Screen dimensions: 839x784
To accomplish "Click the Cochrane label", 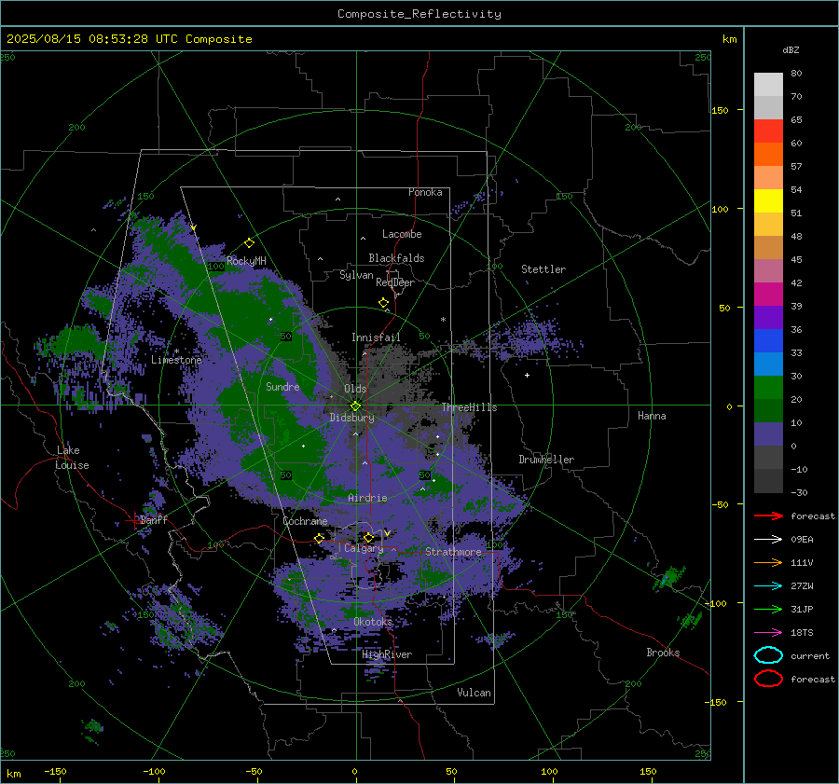I will 305,521.
